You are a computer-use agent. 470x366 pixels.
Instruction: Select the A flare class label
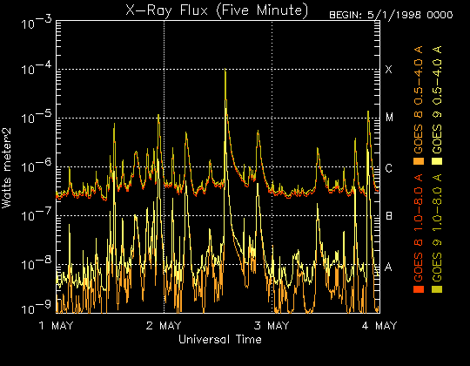point(388,267)
